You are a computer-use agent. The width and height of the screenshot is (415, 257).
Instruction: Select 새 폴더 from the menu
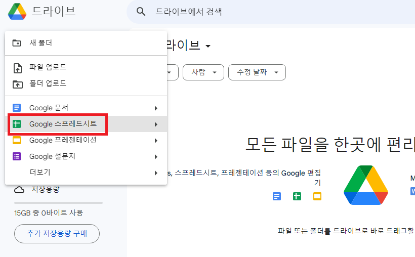(x=86, y=43)
